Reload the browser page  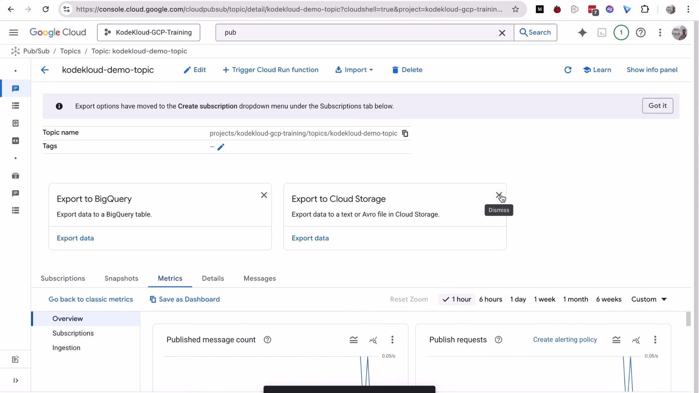click(x=46, y=9)
